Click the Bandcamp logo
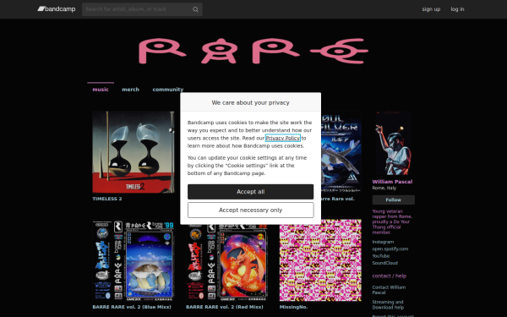This screenshot has width=507, height=317. (x=57, y=9)
